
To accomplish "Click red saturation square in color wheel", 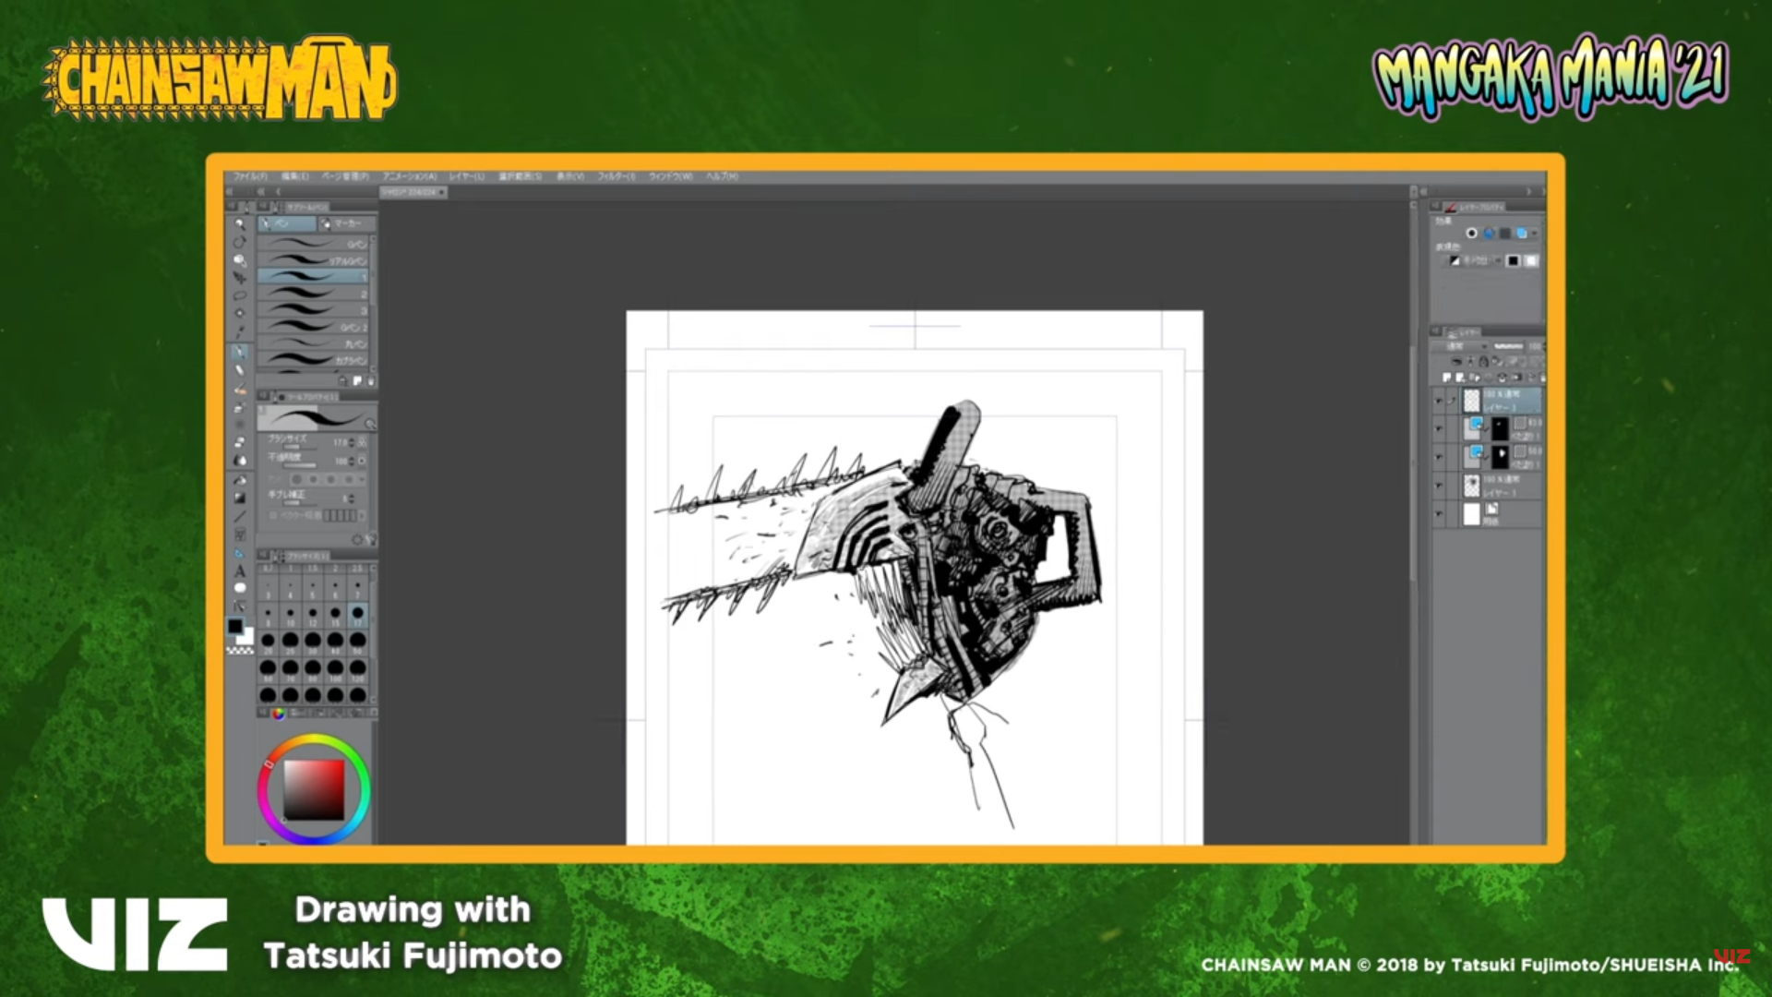I will coord(314,790).
